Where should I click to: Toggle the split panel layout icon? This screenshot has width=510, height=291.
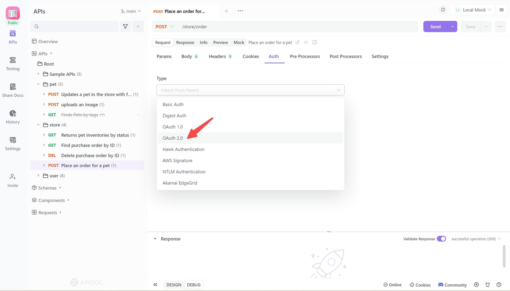pos(314,42)
